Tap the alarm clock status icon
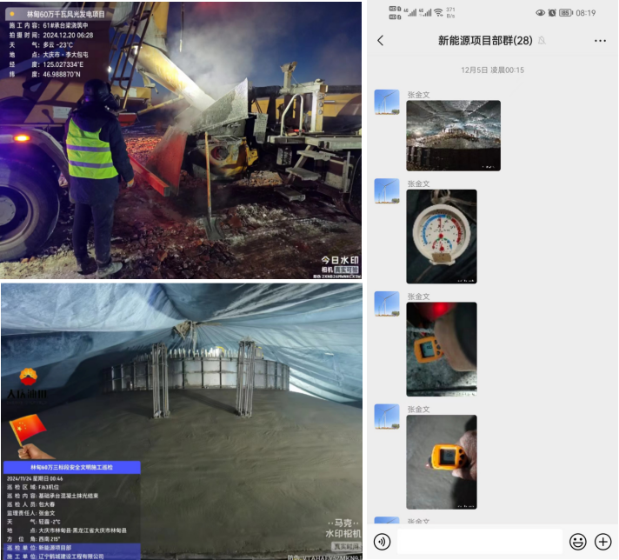Screen dimensions: 619x560 [x=551, y=13]
